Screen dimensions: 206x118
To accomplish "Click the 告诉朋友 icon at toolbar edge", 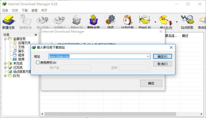I will [203, 20].
